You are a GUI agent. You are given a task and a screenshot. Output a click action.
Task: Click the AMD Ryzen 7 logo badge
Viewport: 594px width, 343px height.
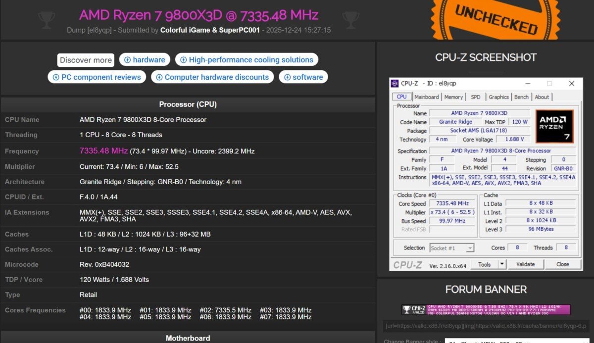tap(554, 126)
